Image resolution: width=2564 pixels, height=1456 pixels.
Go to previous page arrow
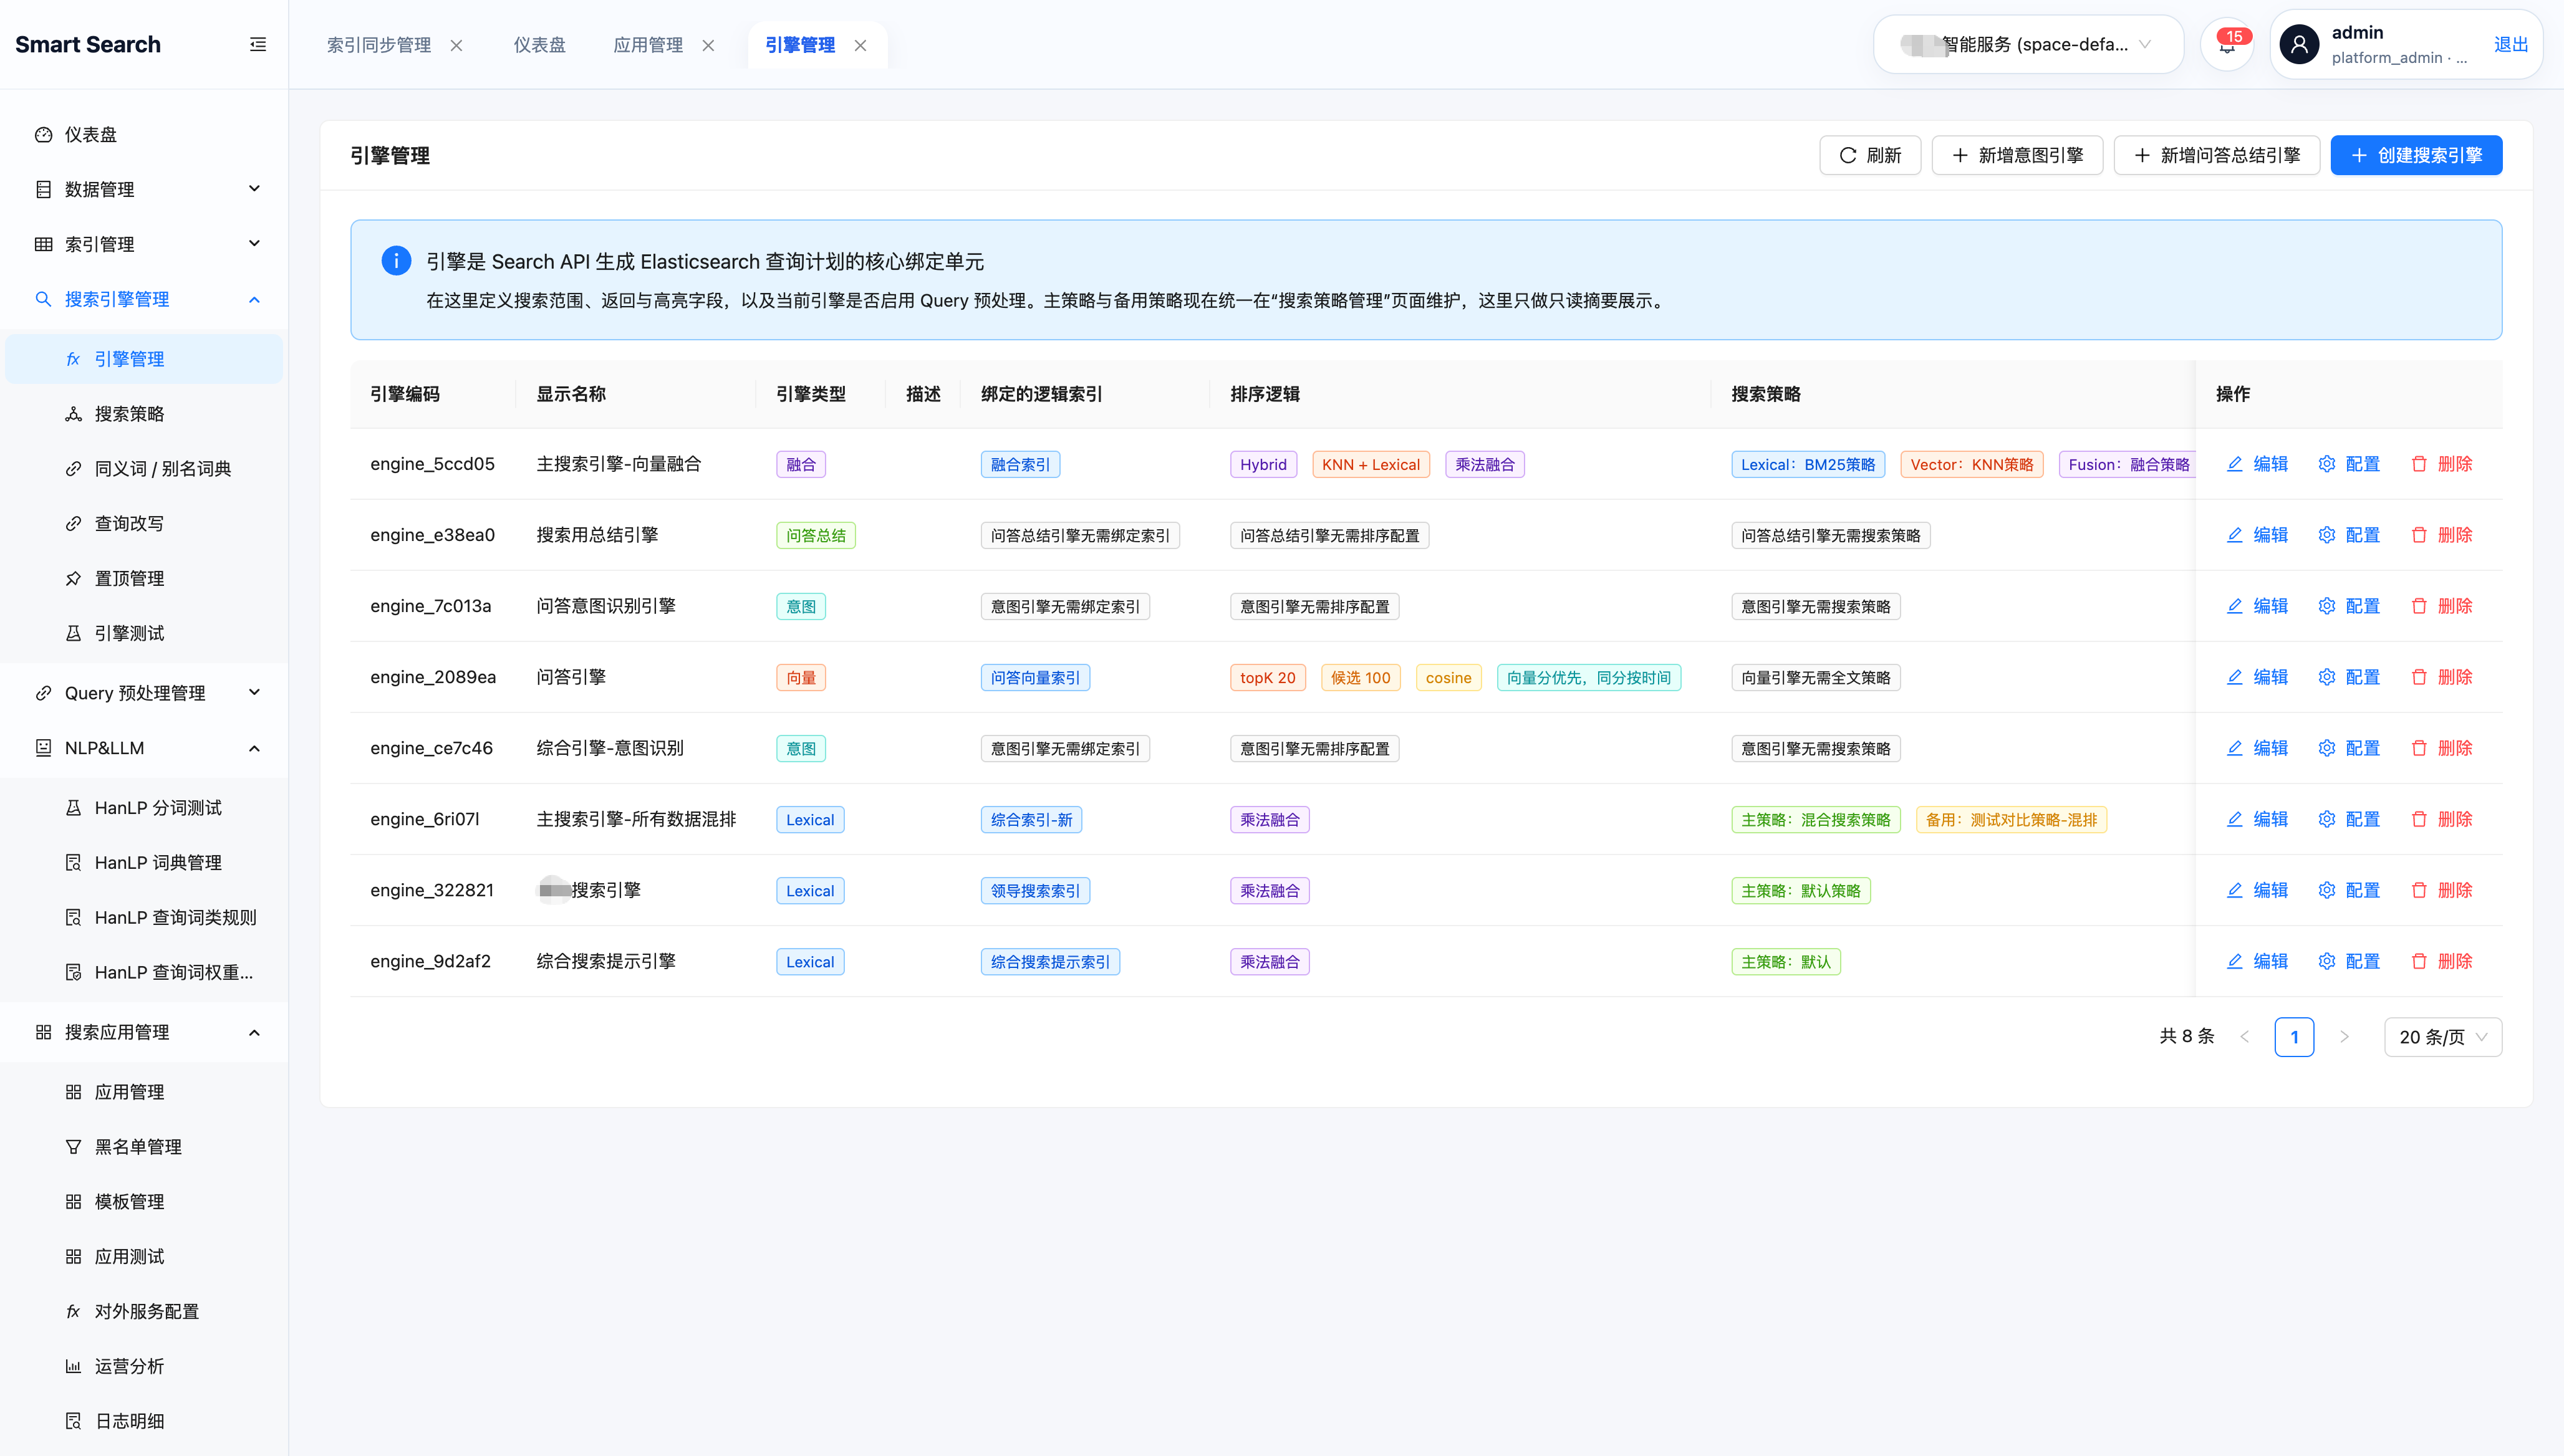coord(2244,1037)
